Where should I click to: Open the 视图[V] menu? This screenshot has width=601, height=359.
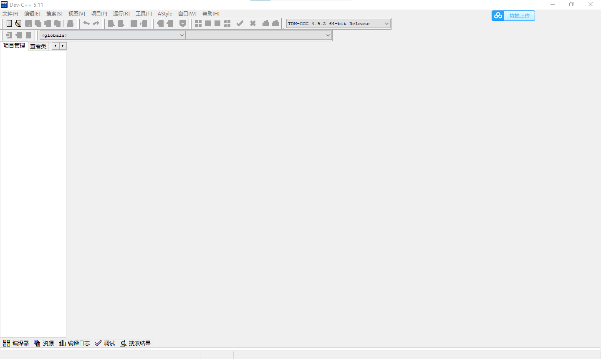point(77,14)
